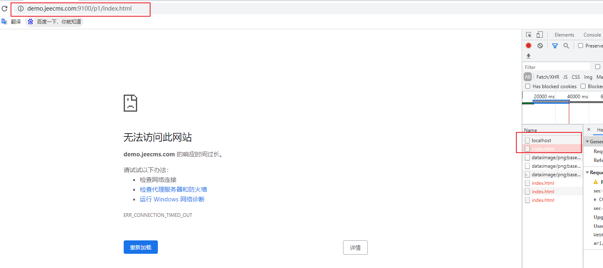Collapse the General section triangle
This screenshot has height=268, width=603.
point(587,142)
